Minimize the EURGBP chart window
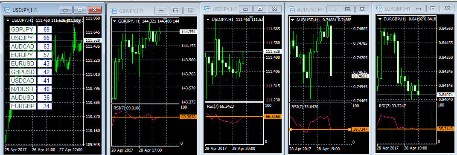Viewport: 457px width, 155px height. 419,9
